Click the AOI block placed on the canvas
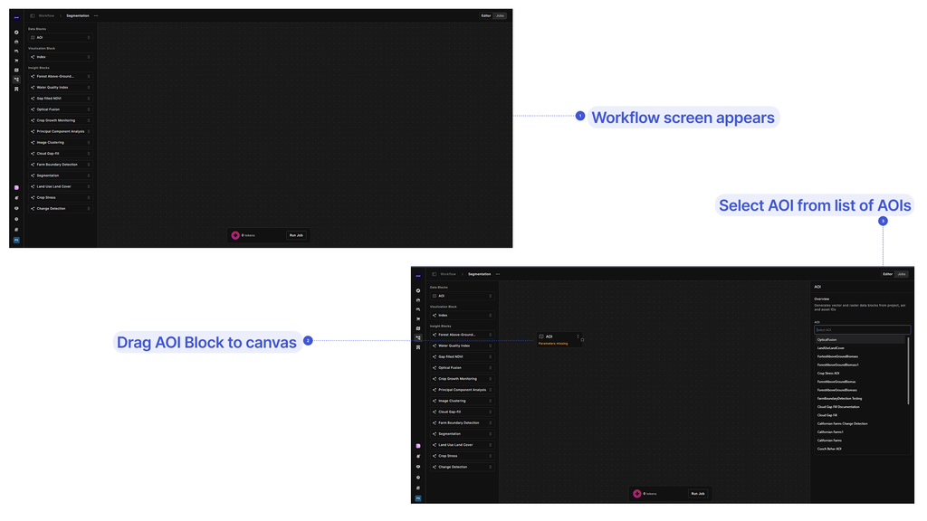Viewport: 927px width, 521px height. coord(559,339)
